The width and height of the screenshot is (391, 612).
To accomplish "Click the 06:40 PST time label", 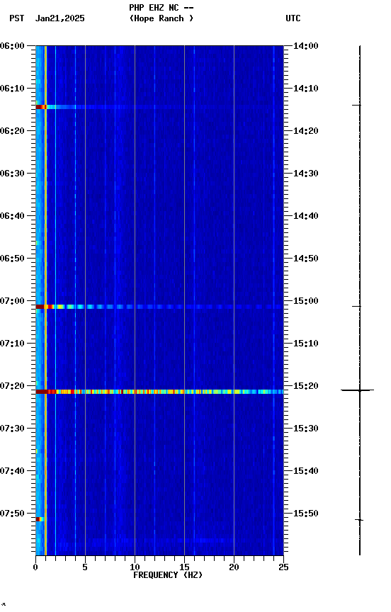I will pos(12,216).
